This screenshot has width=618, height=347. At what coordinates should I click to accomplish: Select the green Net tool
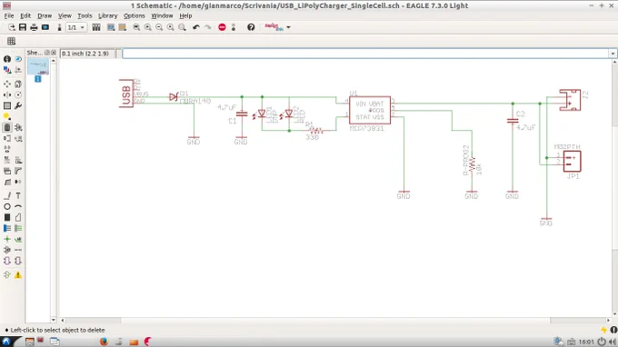click(x=18, y=228)
